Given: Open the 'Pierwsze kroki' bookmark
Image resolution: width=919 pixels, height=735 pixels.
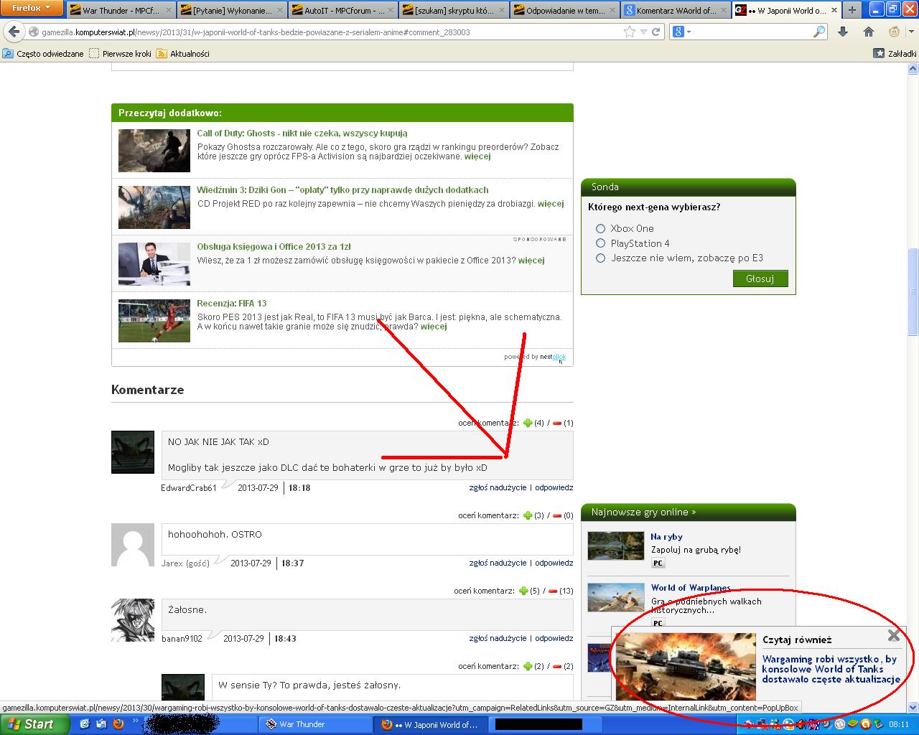Looking at the screenshot, I should 120,54.
